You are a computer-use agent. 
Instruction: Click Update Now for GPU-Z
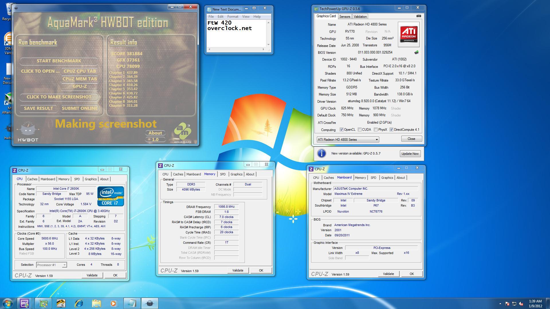(410, 154)
